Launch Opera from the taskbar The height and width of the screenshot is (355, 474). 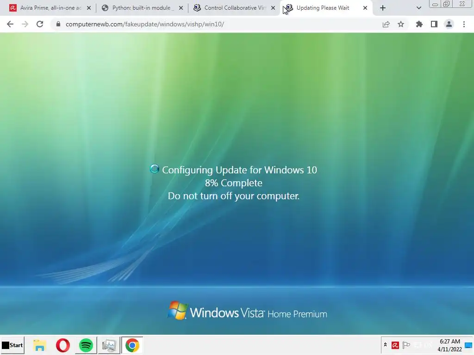[x=62, y=345]
